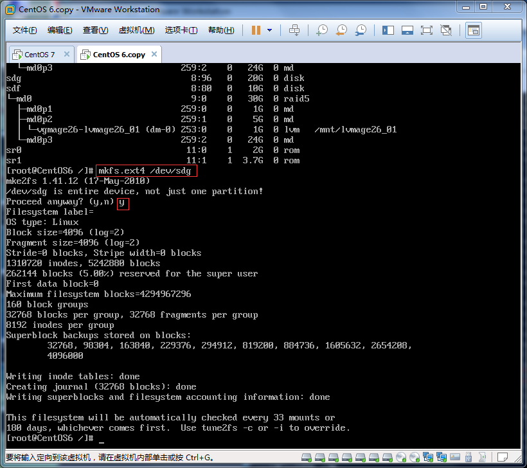Open the 查看(V) menu

[96, 30]
